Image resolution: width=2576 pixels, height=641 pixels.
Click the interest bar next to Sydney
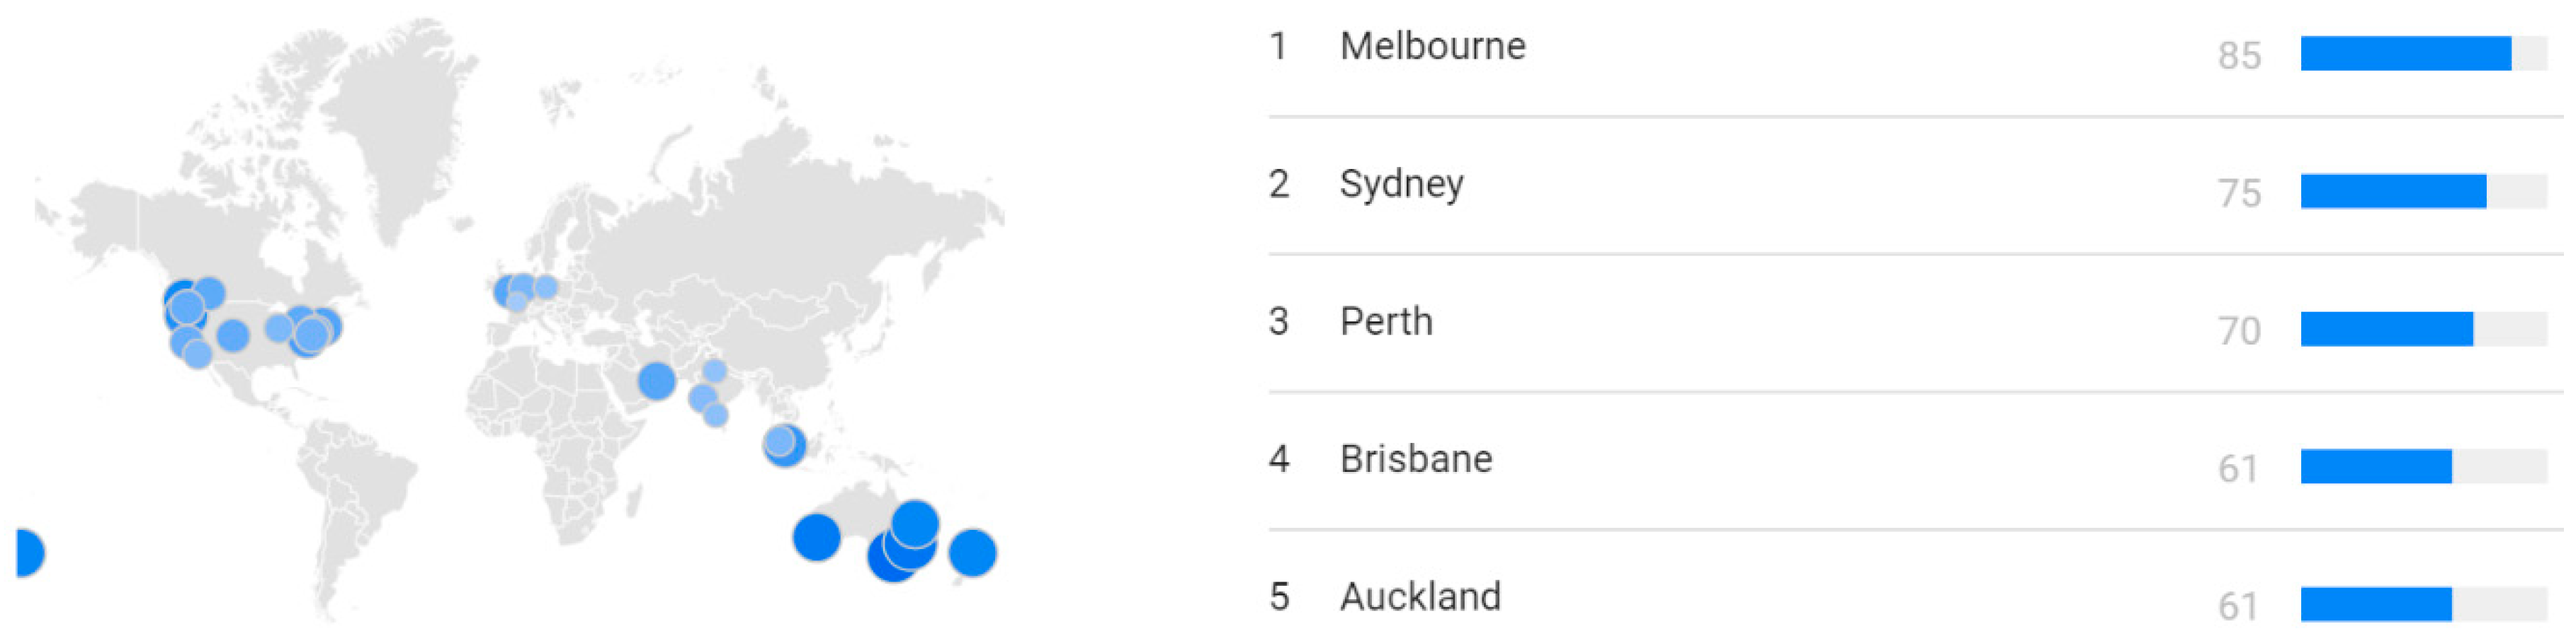pyautogui.click(x=2393, y=192)
